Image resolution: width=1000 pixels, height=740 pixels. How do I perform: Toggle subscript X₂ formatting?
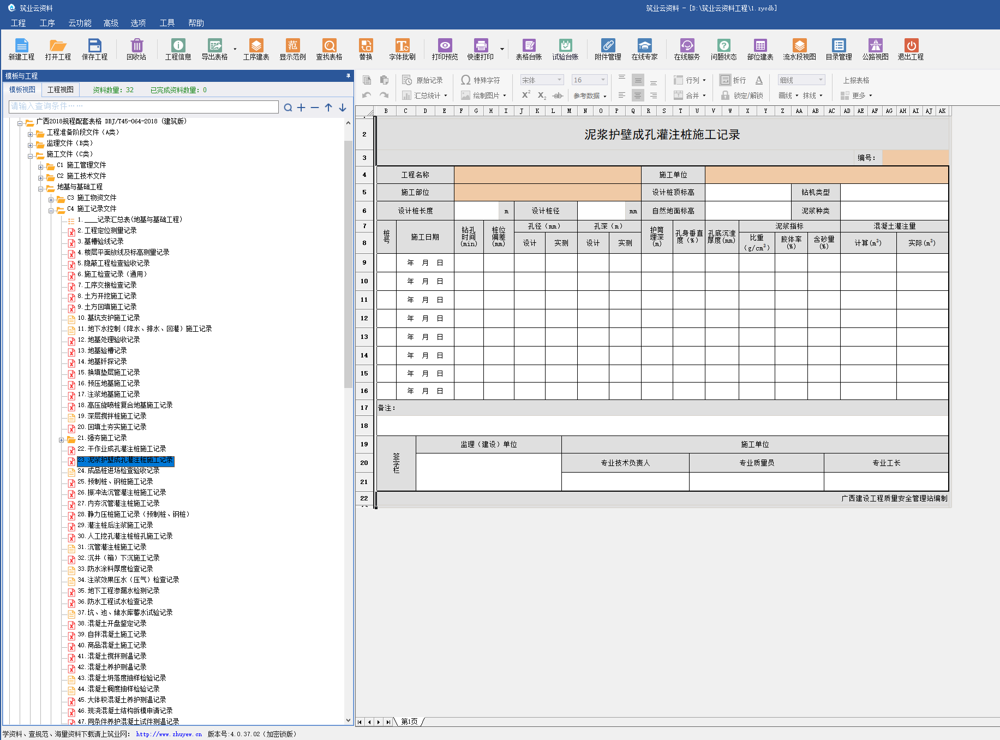click(542, 96)
